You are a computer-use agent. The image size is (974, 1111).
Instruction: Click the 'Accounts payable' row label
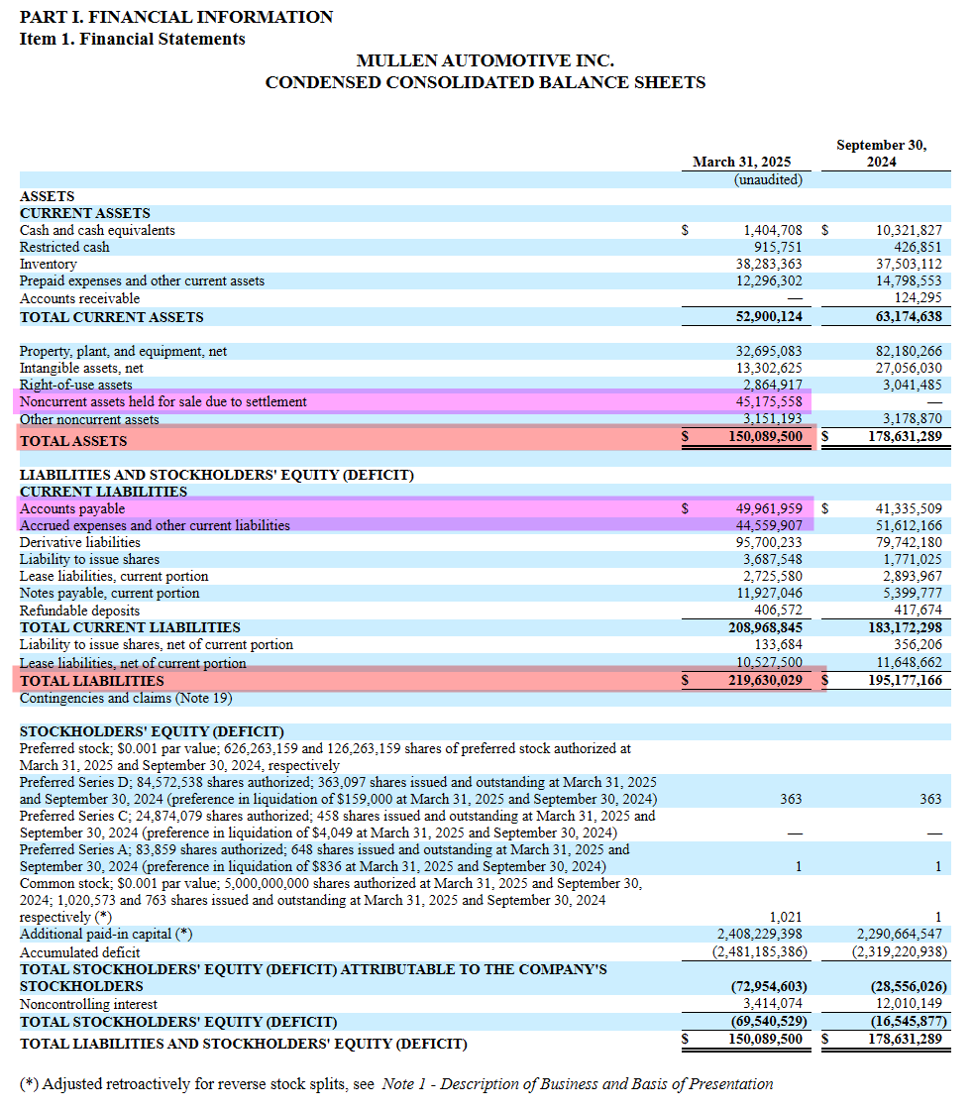pos(72,508)
